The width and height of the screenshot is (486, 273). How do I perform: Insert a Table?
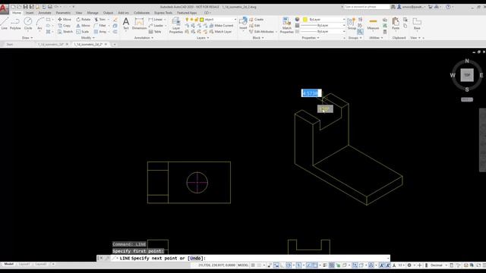(x=155, y=32)
